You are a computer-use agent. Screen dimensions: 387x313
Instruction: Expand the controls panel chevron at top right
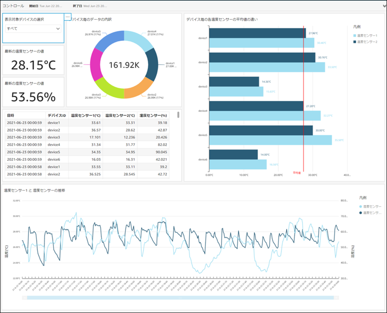tap(384, 6)
